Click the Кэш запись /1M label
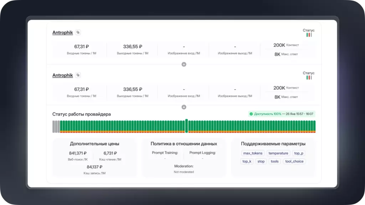The image size is (365, 205). (94, 173)
